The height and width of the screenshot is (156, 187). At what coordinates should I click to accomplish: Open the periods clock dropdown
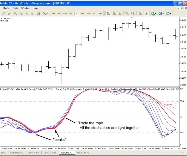tap(161, 14)
